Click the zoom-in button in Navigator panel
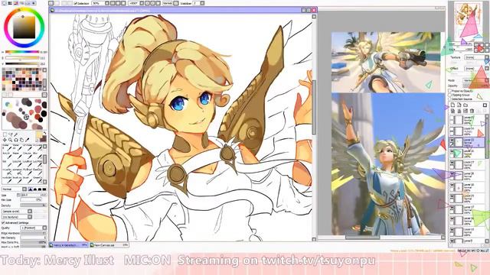The image size is (490, 275). tap(481, 45)
